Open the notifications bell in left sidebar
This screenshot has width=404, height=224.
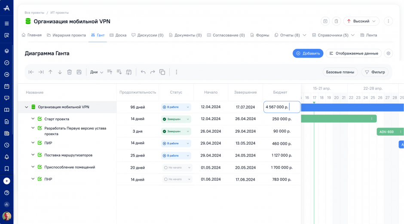tap(6, 157)
